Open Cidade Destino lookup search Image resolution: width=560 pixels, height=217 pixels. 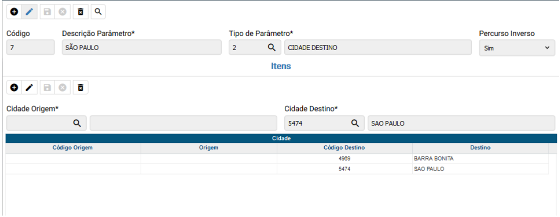(355, 123)
